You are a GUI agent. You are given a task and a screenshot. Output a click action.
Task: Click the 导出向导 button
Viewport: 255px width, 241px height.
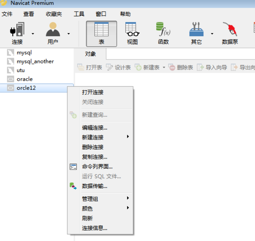click(243, 67)
